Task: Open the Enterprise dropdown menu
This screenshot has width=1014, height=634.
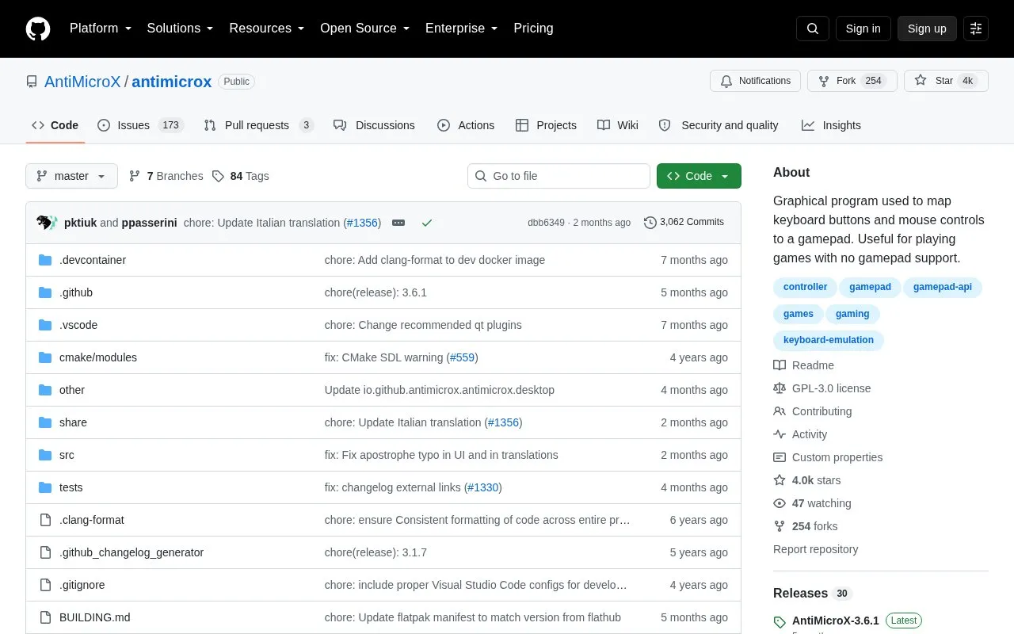Action: [462, 29]
